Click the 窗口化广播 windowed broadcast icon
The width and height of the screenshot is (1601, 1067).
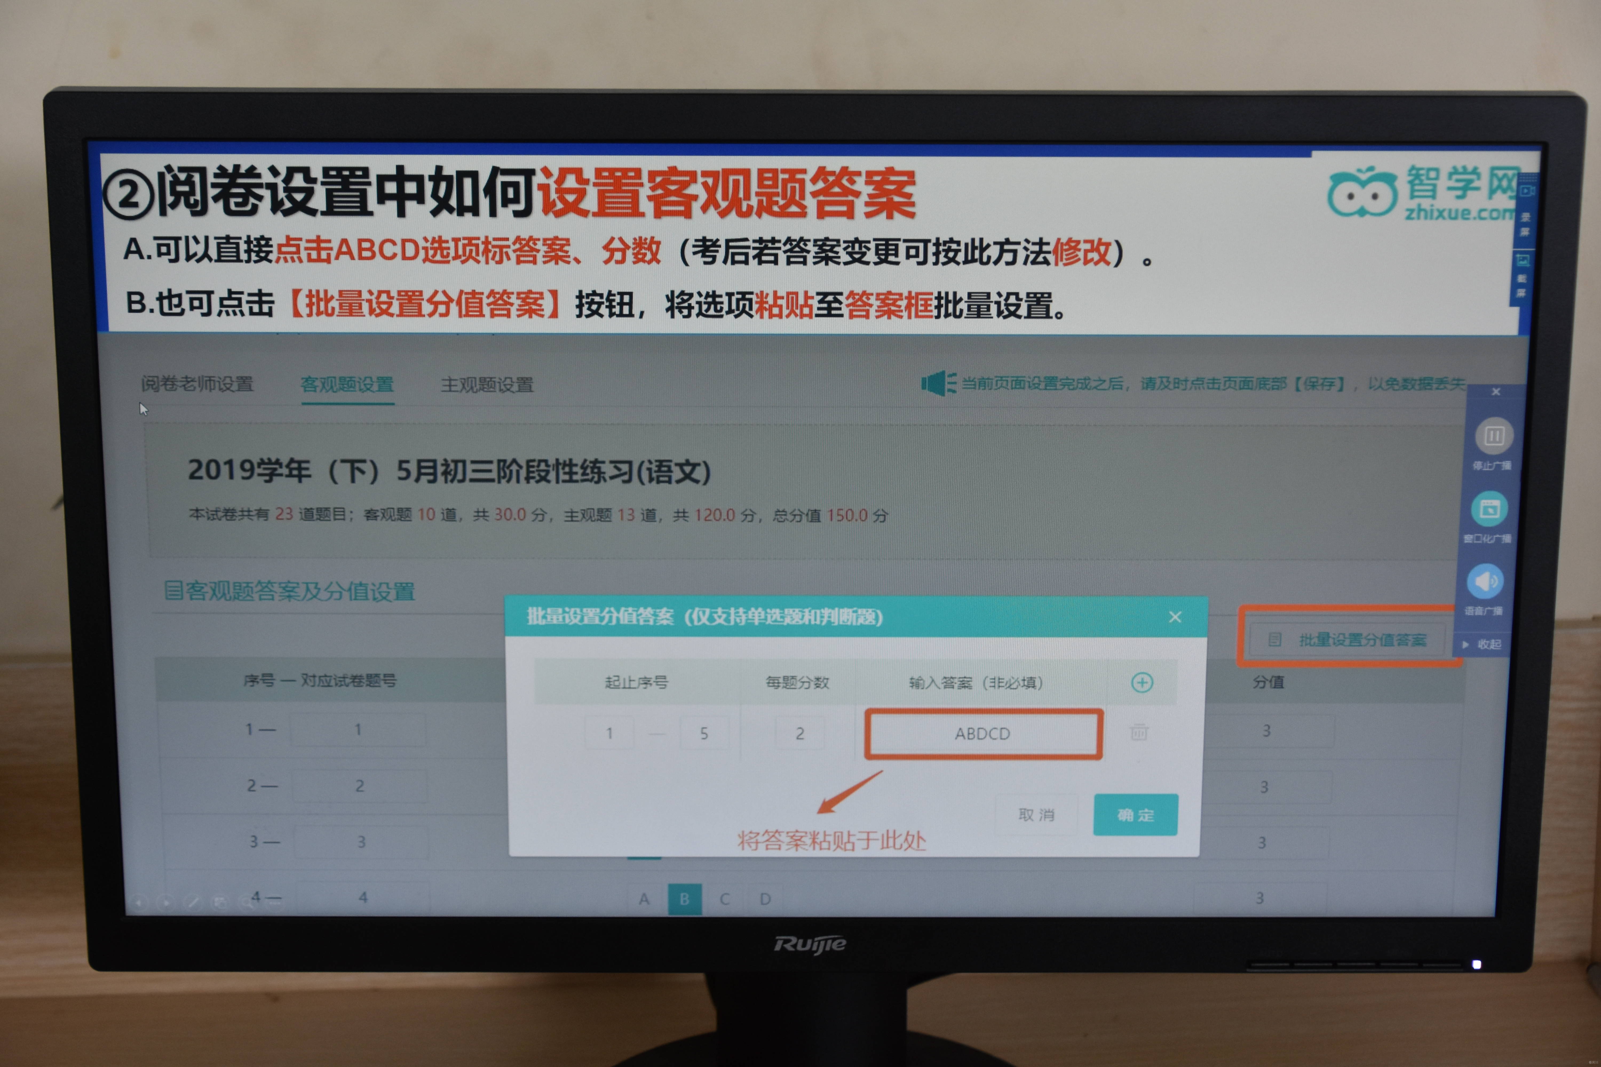[x=1489, y=508]
